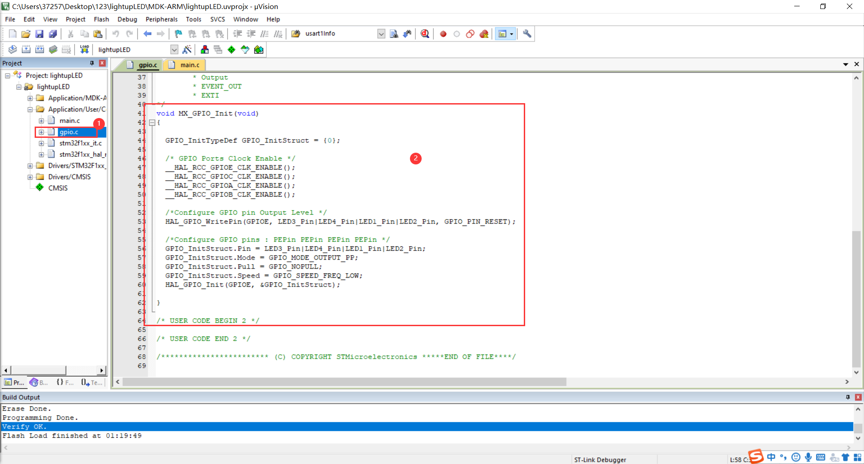Select the CMSIS component in project tree
The image size is (864, 464).
(58, 188)
